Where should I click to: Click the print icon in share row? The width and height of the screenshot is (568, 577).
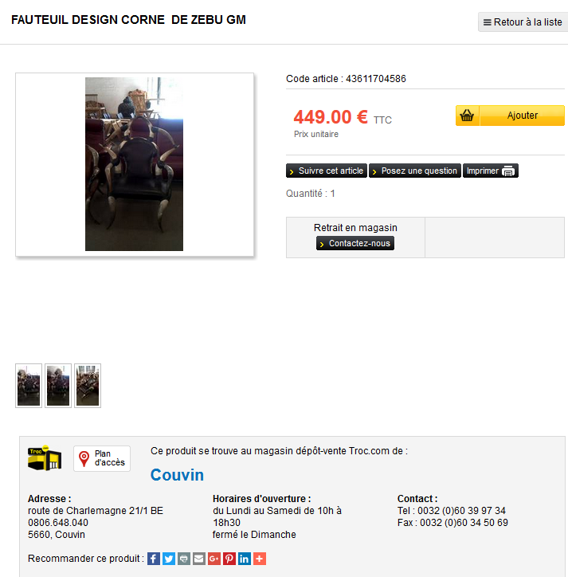pos(183,559)
